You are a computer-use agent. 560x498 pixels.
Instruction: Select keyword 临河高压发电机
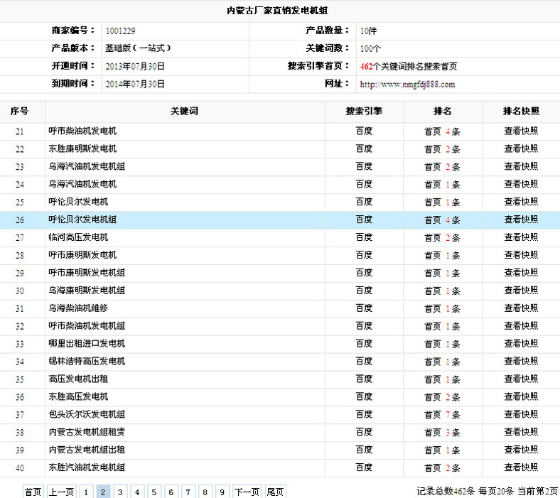tap(78, 237)
